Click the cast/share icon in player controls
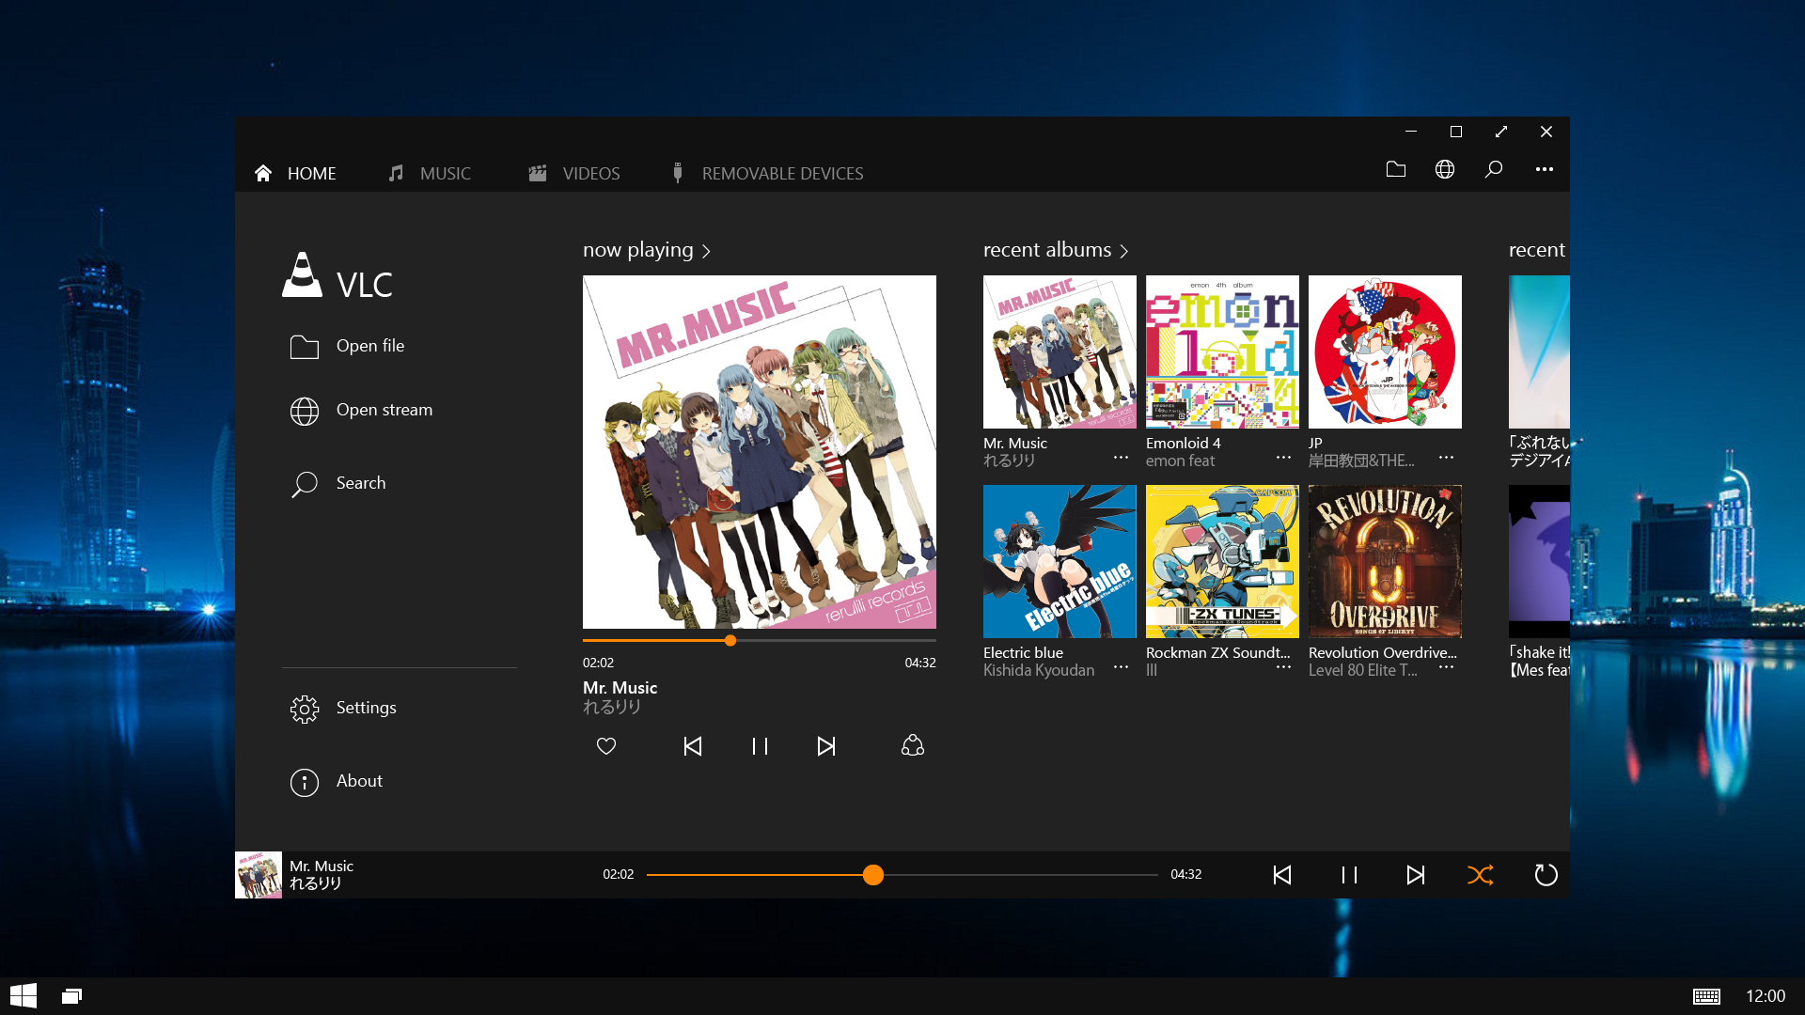This screenshot has width=1805, height=1015. (913, 746)
